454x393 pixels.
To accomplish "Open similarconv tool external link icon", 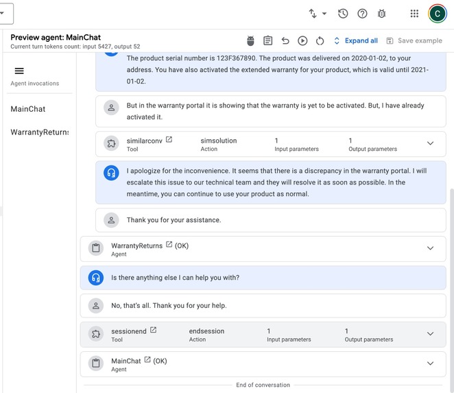I will (169, 140).
